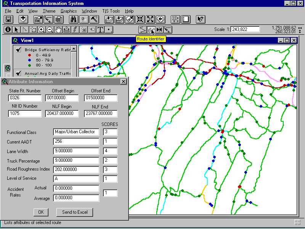Image resolution: width=305 pixels, height=229 pixels.
Task: Click the Save Project toolbar icon
Action: tap(8, 19)
